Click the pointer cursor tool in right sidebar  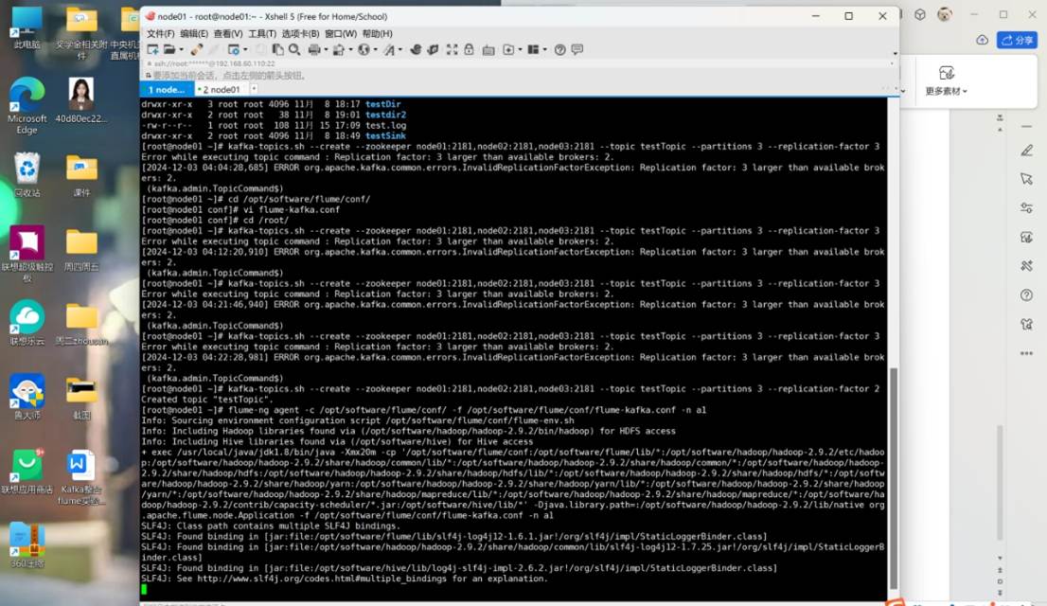pos(1026,179)
